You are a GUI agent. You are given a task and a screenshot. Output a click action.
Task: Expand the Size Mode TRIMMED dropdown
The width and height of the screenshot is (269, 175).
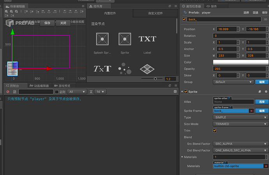pyautogui.click(x=241, y=124)
